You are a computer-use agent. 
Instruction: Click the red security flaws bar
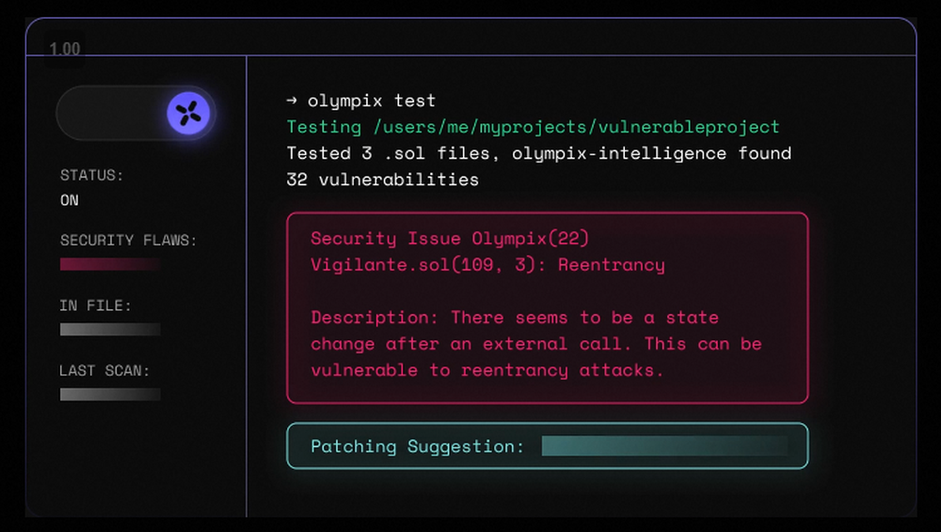110,264
